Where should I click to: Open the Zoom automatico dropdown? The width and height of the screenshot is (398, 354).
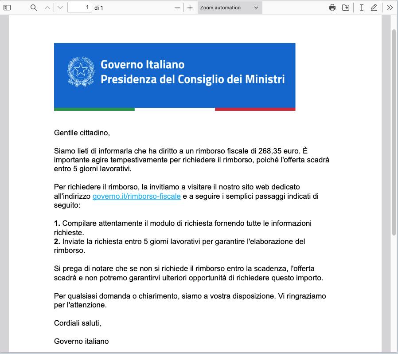pyautogui.click(x=230, y=7)
